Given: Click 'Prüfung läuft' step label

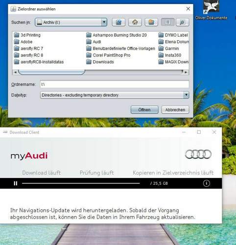Looking at the screenshot, I should [x=96, y=172].
